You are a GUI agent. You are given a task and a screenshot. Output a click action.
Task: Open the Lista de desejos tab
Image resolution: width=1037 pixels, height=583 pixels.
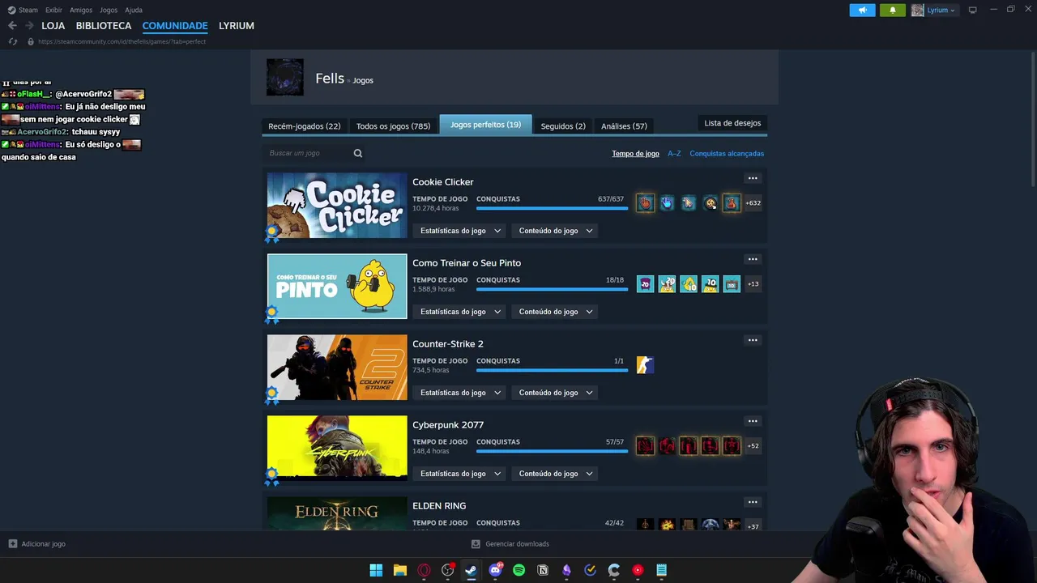point(732,123)
